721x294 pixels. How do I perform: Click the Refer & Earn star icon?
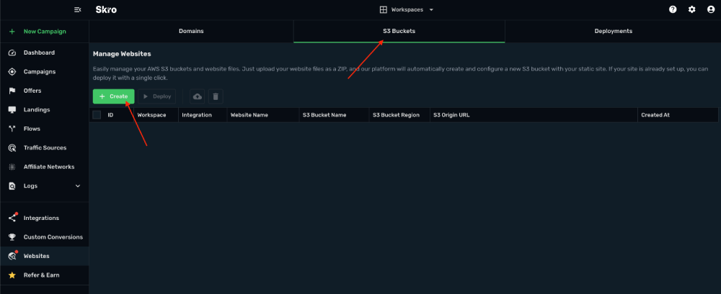(x=12, y=275)
